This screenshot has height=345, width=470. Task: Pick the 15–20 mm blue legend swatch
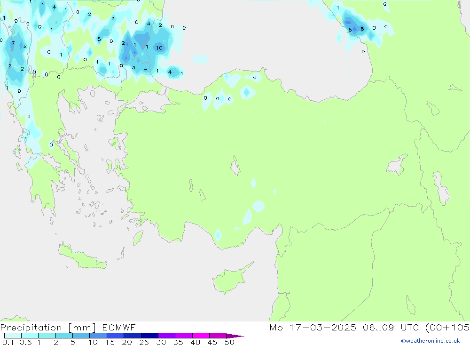pos(115,336)
